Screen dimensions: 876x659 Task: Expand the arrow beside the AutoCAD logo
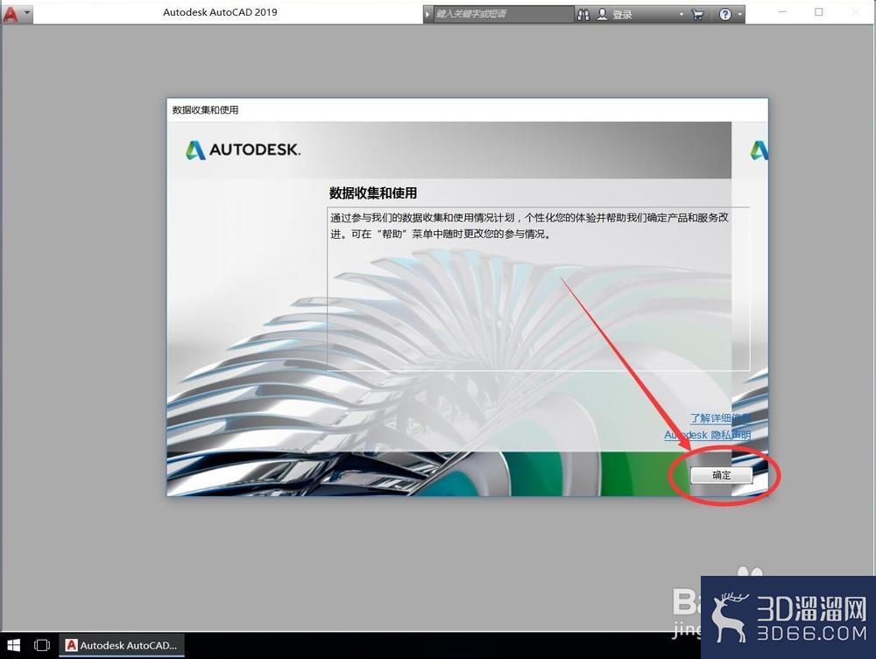pos(27,12)
